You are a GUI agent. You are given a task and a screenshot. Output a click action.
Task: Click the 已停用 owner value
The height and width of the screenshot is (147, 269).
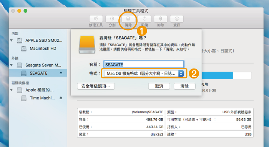pos(246,127)
